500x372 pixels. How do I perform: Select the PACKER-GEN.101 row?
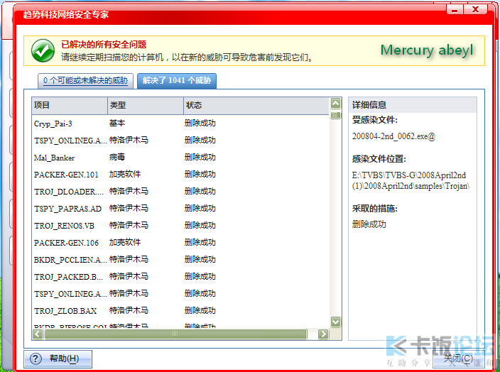pos(180,175)
